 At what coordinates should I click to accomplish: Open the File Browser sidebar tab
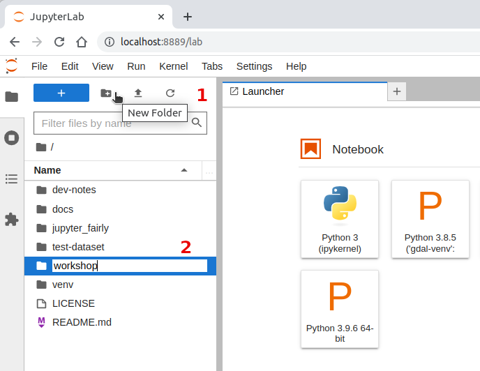pos(12,97)
